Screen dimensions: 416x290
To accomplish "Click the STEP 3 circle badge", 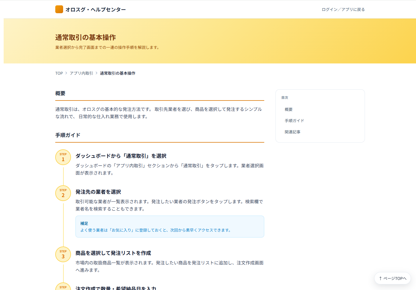I will coord(63,254).
